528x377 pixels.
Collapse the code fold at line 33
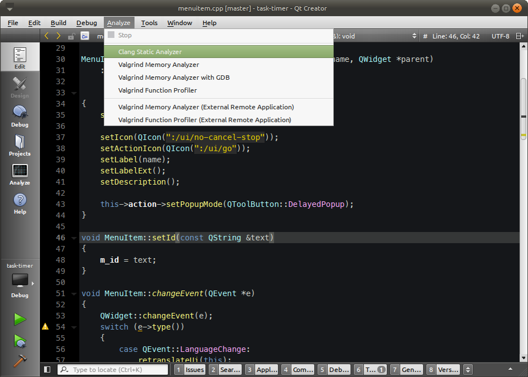coord(74,93)
